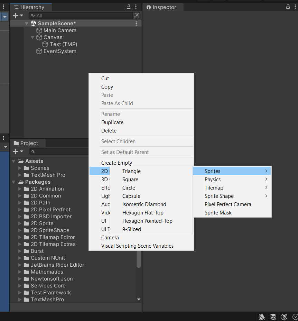Click the Hierarchy search scope picker icon

[137, 16]
